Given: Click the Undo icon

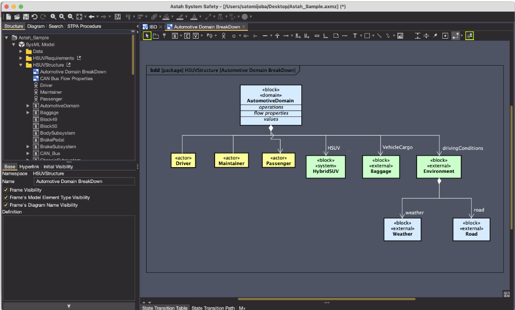Looking at the screenshot, I should [34, 16].
